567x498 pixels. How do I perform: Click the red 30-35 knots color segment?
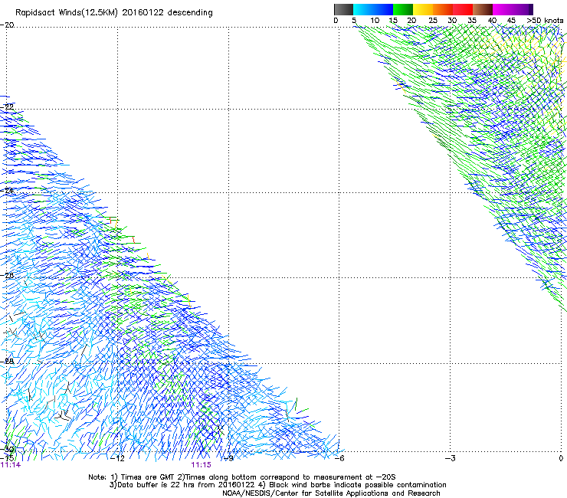[x=463, y=9]
